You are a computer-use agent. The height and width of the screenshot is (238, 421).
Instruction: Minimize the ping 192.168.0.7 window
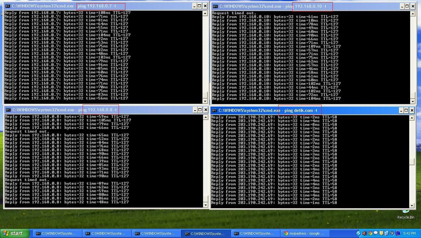coord(194,6)
